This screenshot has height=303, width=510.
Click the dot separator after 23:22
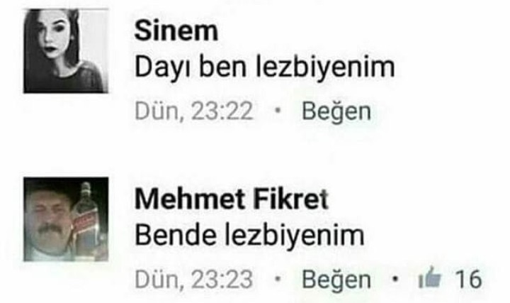pos(278,111)
